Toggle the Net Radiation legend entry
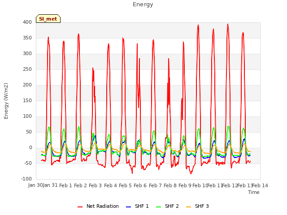 pyautogui.click(x=98, y=206)
